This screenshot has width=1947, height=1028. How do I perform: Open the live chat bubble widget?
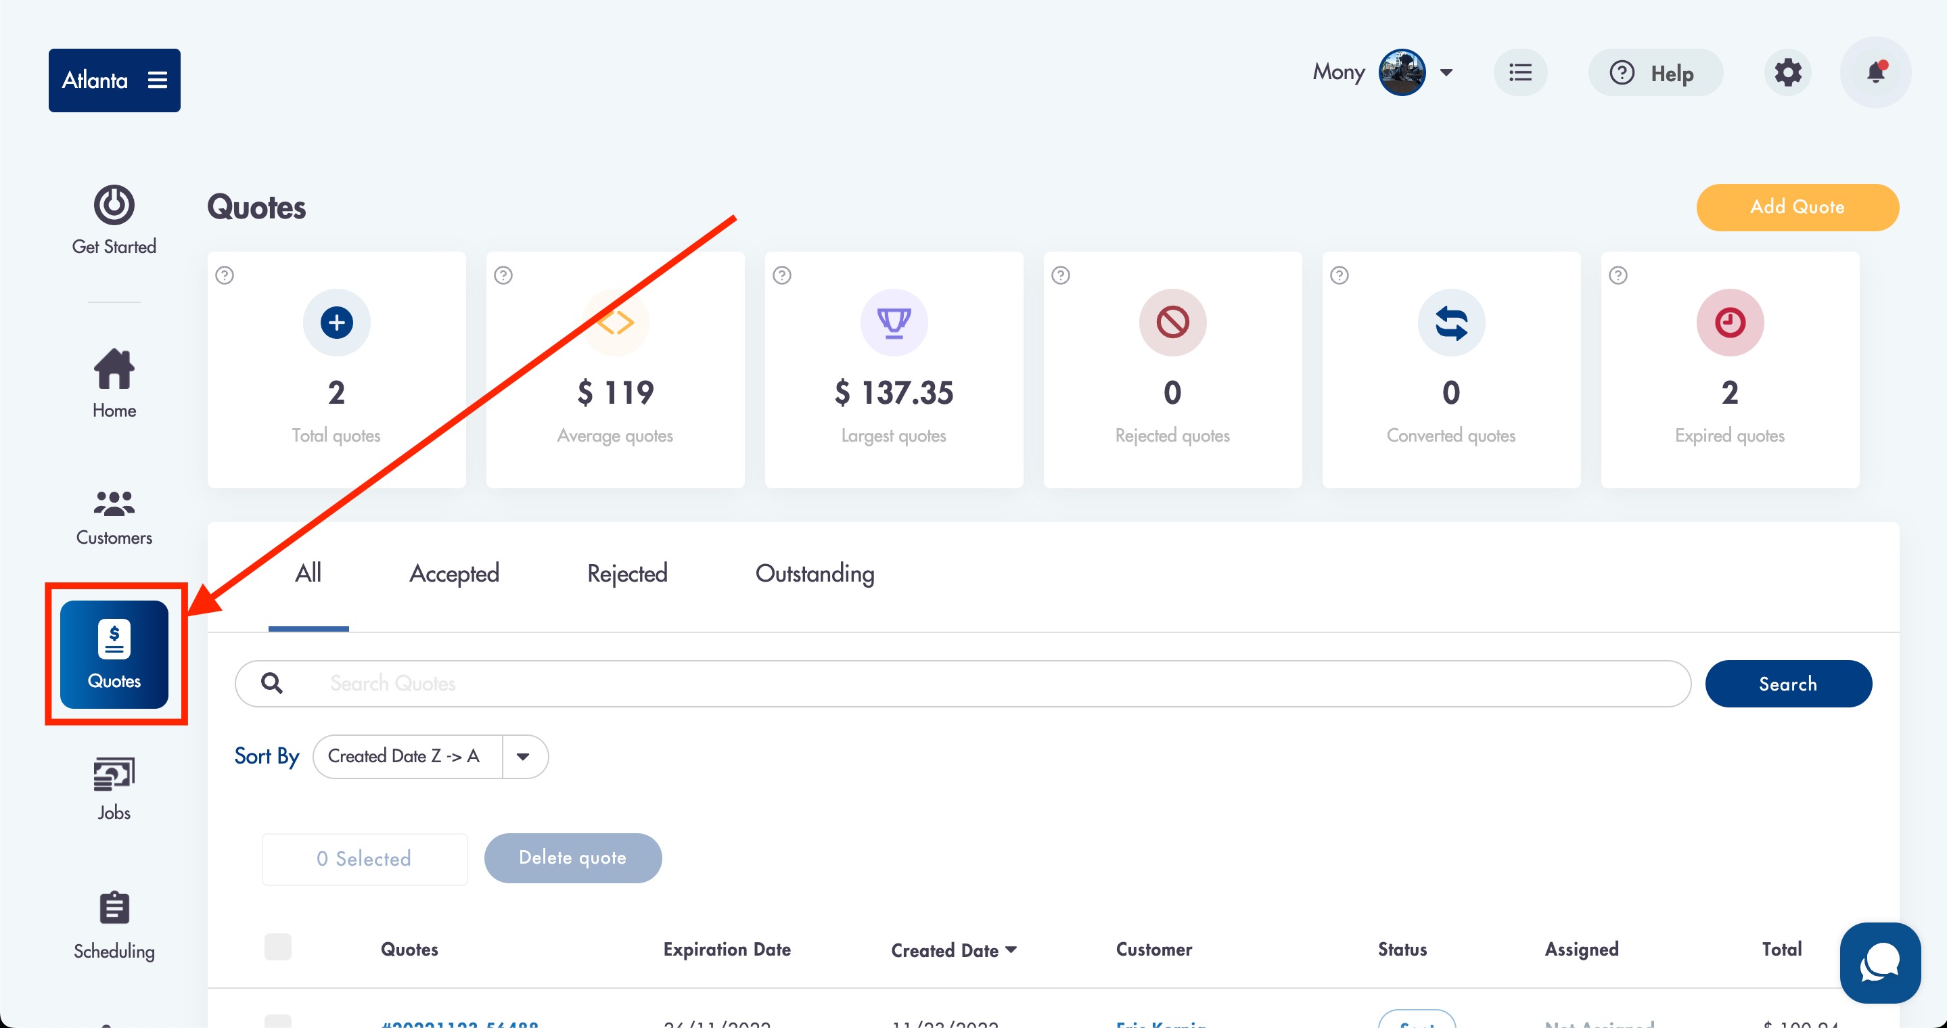pyautogui.click(x=1880, y=962)
